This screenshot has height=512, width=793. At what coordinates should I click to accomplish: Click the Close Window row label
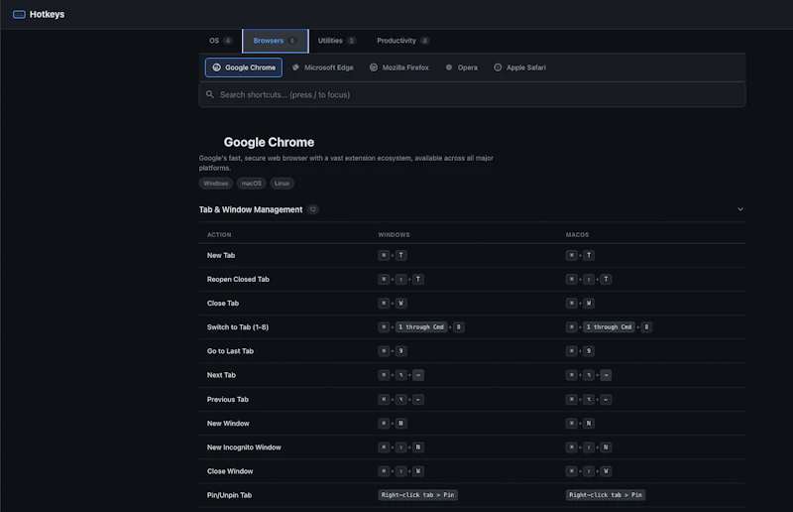(230, 471)
